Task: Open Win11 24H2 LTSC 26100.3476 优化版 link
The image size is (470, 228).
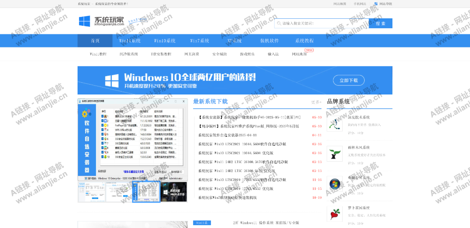Action: pyautogui.click(x=236, y=171)
